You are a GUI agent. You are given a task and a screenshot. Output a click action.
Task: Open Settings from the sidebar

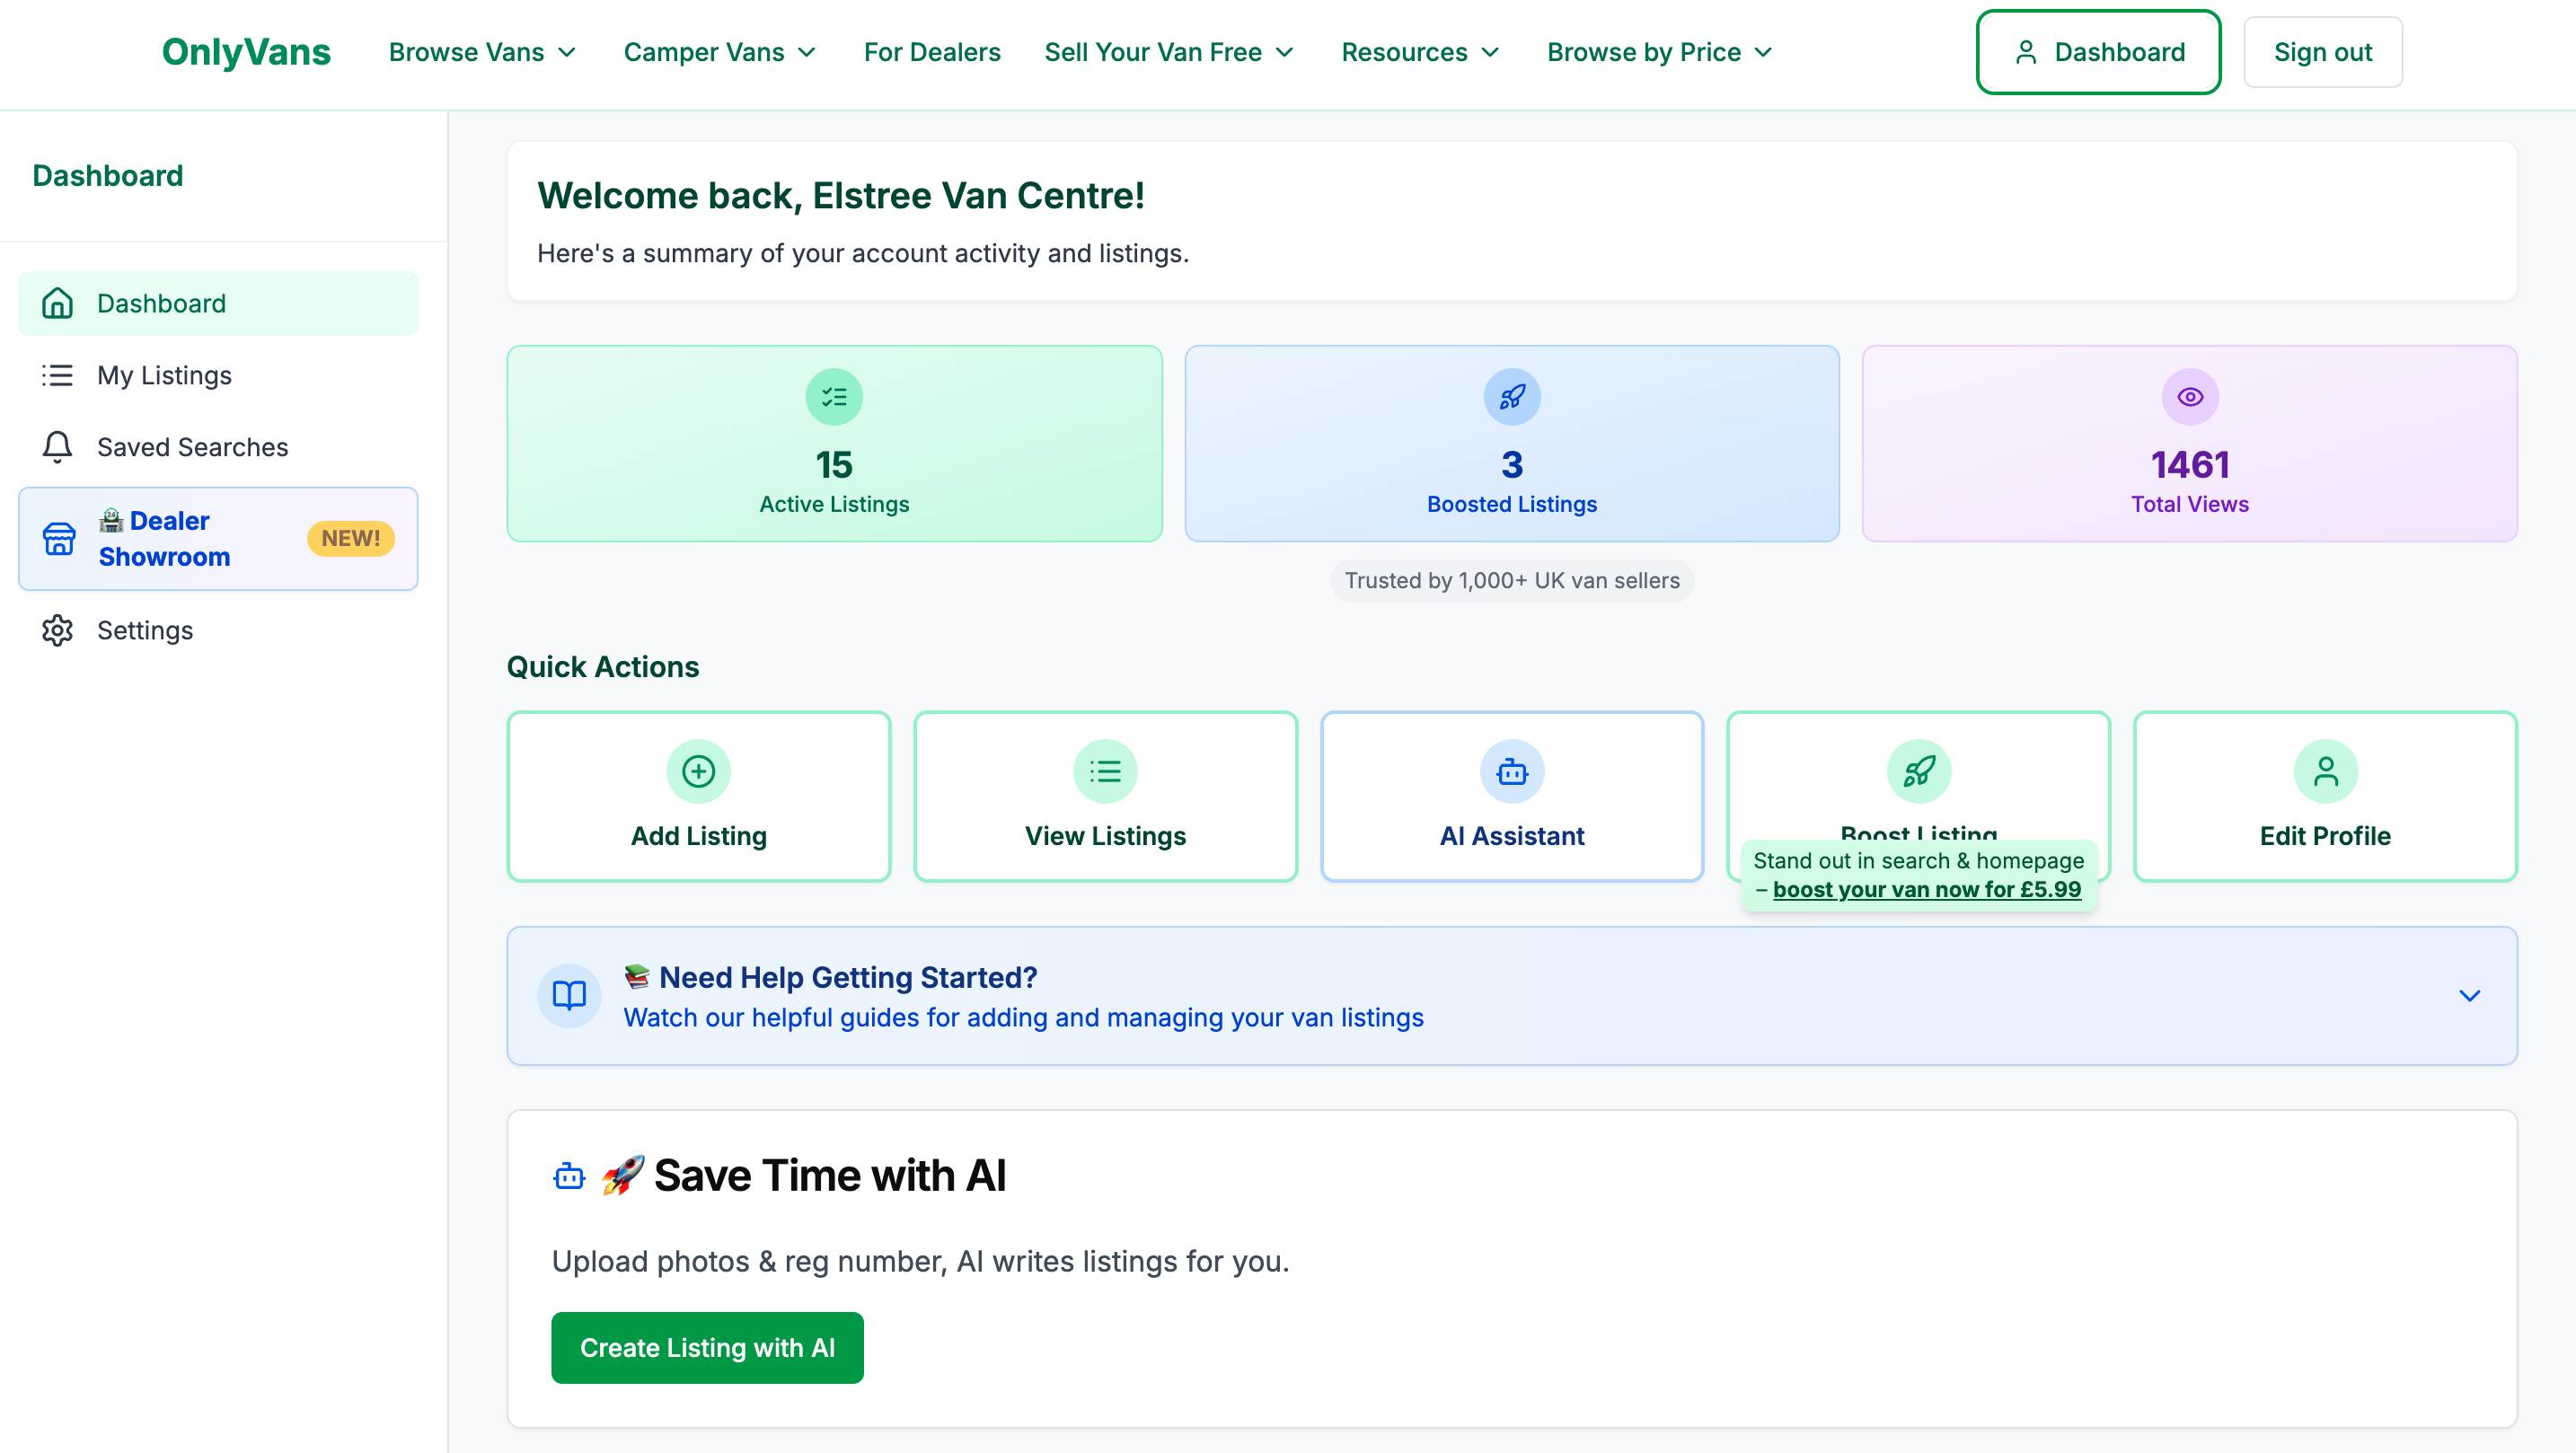point(145,631)
